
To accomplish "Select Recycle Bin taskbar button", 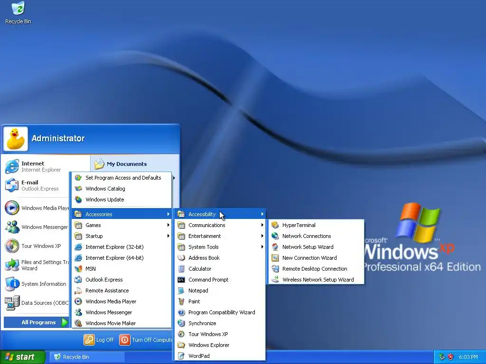I will (87, 357).
